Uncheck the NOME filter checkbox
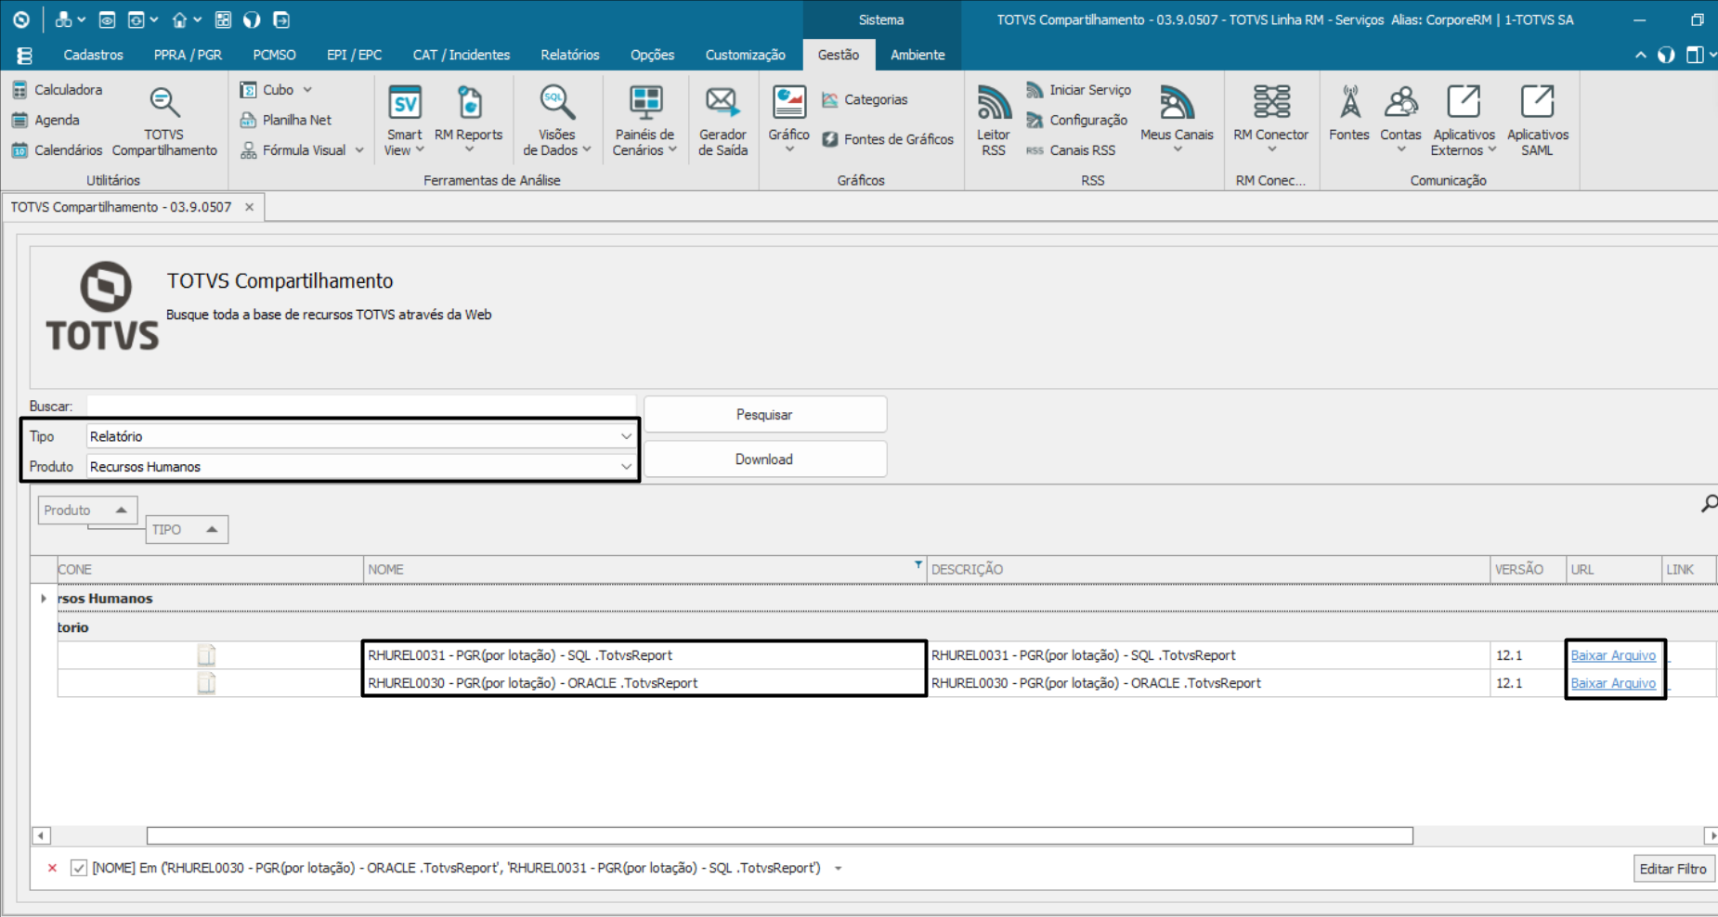 pyautogui.click(x=79, y=868)
